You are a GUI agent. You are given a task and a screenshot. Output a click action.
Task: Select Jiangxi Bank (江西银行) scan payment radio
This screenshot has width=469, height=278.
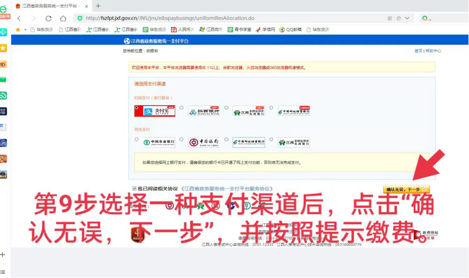tap(182, 108)
